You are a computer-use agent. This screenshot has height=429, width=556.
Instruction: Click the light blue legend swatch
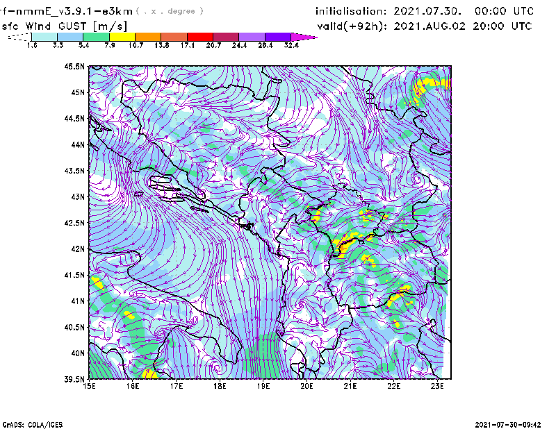[x=70, y=37]
